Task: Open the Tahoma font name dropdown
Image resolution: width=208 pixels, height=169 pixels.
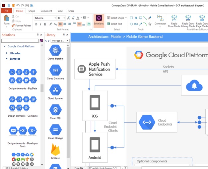Action: click(55, 18)
